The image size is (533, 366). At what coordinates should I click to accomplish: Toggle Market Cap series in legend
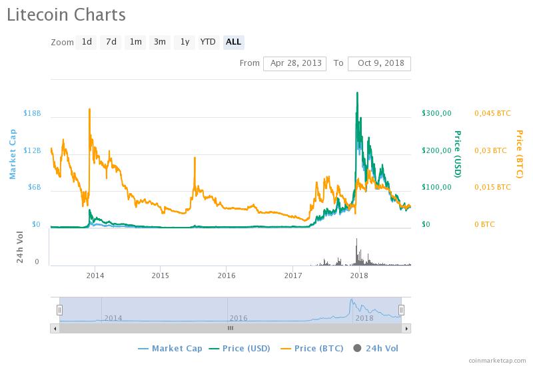[x=171, y=348]
